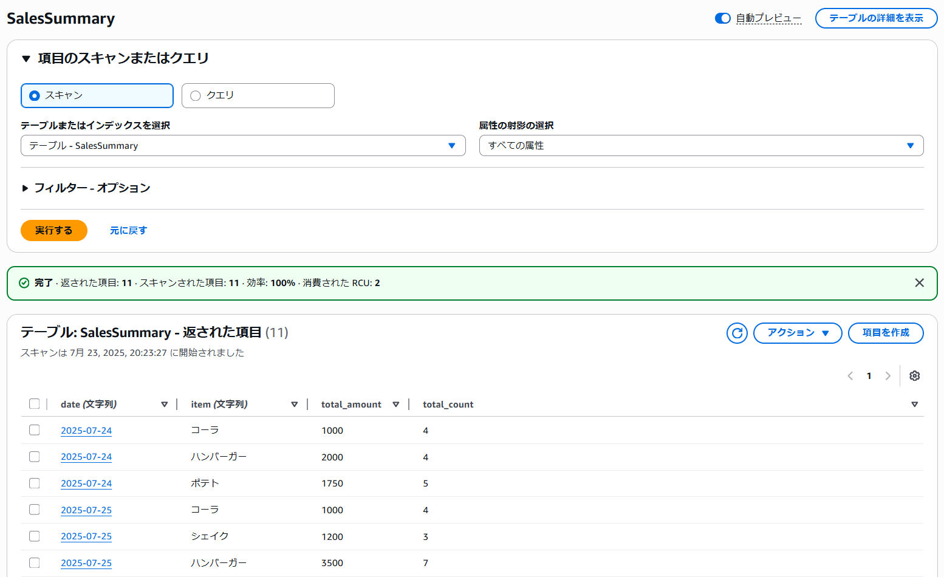Open the 2025-07-25 link in ハンバーガー row
The image size is (944, 577).
pos(86,563)
